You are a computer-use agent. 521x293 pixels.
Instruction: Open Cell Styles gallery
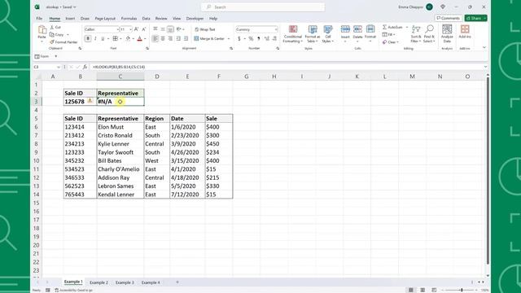328,34
